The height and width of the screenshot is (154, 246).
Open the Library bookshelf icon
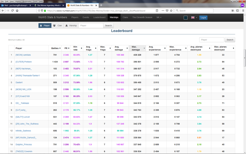tap(233, 10)
